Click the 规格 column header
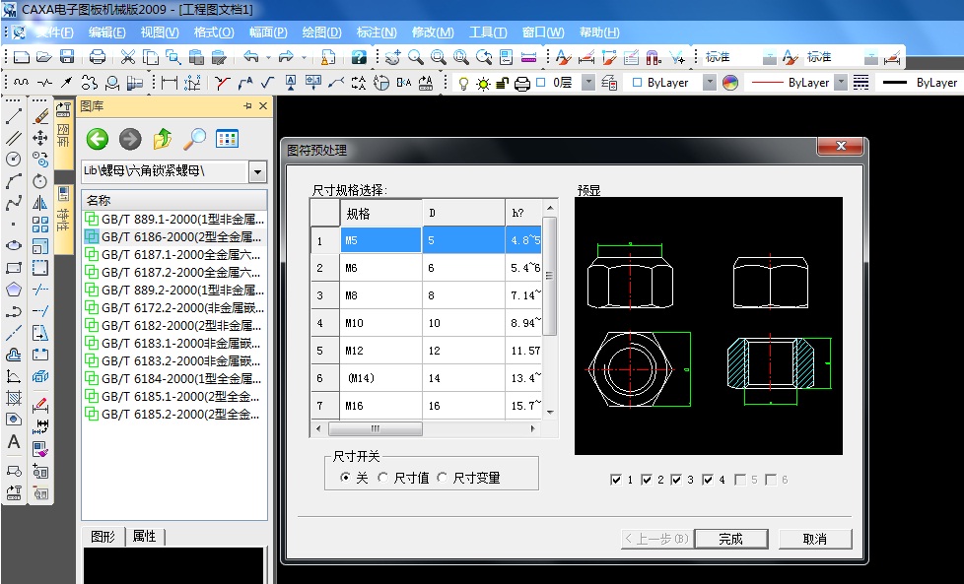Viewport: 964px width, 584px height. (381, 214)
